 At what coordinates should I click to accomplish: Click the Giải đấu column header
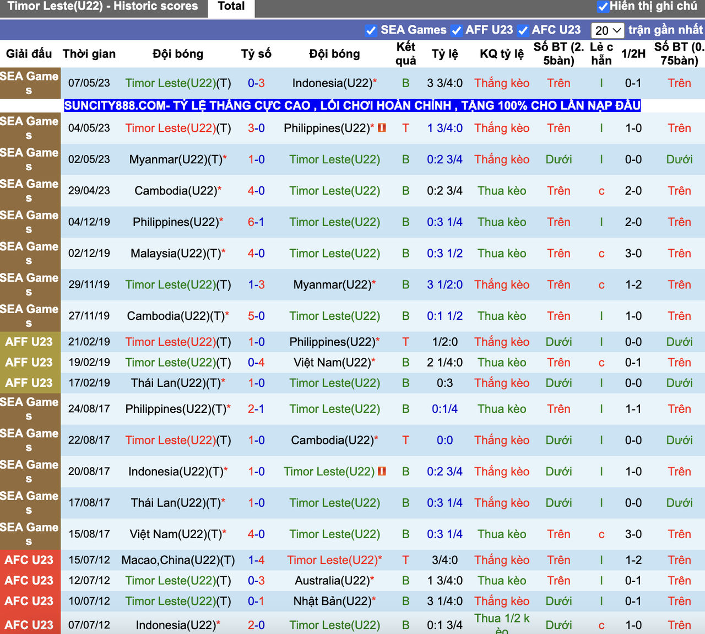(x=29, y=54)
